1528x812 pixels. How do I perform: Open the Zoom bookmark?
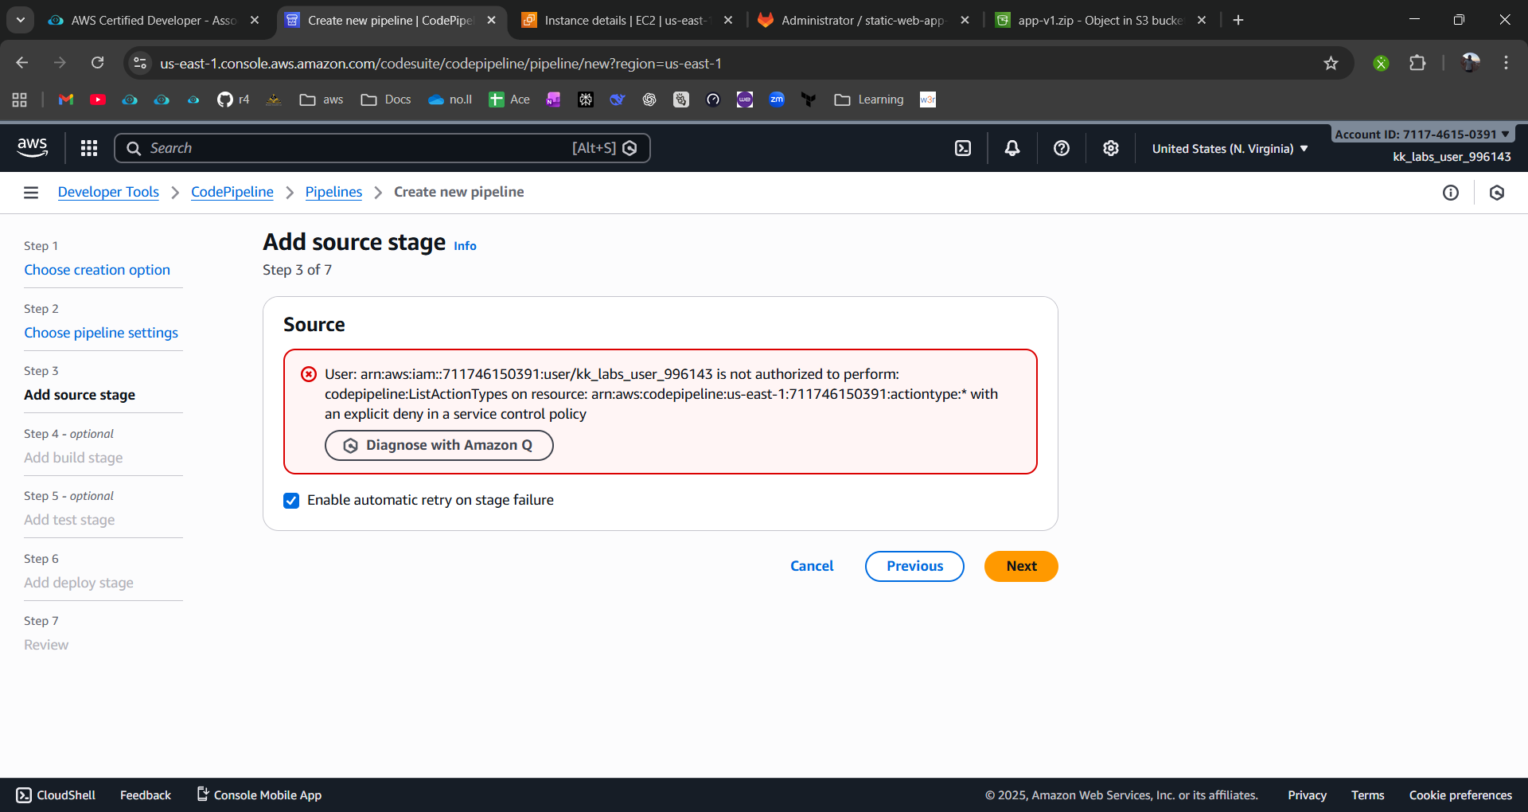click(777, 100)
